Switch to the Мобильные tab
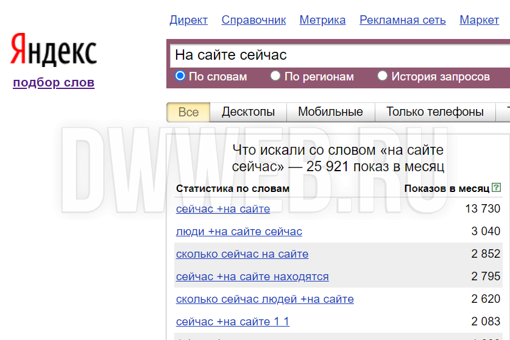Viewport: 510px width, 340px height. click(330, 112)
